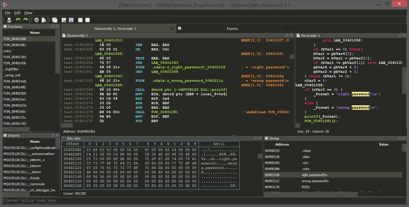Float the Functions panel using its undock icon
Image resolution: width=409 pixels, height=207 pixels.
(53, 27)
